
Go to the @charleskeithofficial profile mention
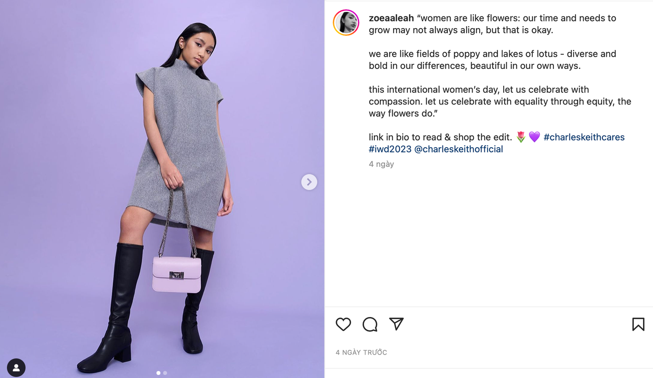tap(459, 149)
